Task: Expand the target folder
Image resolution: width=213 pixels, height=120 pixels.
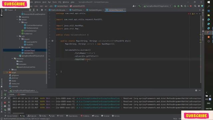Action: [7, 72]
